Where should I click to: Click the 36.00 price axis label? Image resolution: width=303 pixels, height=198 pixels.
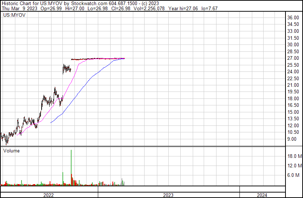point(294,18)
